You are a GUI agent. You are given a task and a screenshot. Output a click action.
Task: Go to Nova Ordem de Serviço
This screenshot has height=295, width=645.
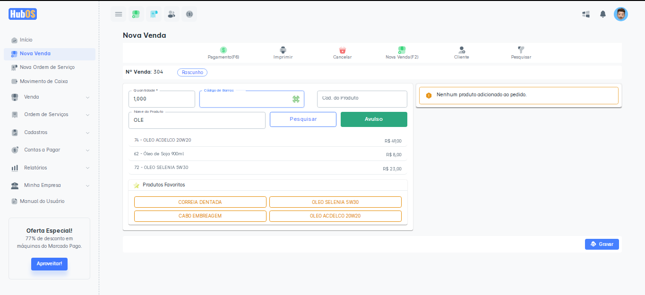coord(47,67)
